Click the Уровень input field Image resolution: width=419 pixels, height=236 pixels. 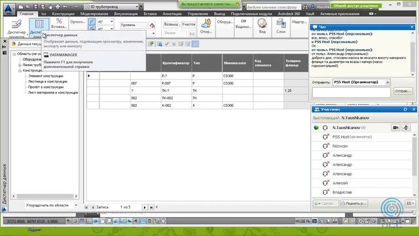(134, 25)
